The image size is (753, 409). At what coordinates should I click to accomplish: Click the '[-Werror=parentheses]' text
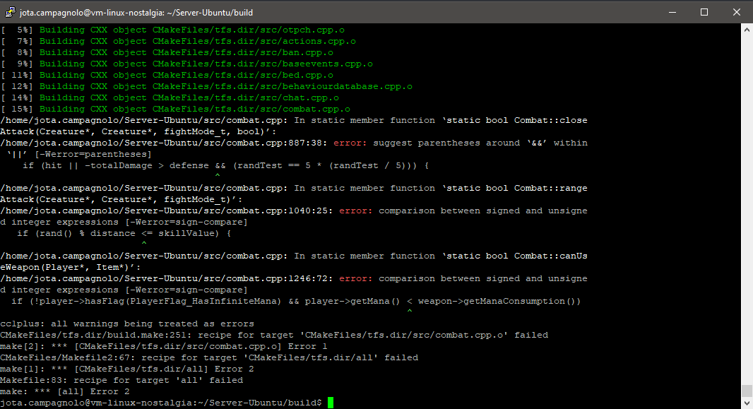pyautogui.click(x=93, y=154)
